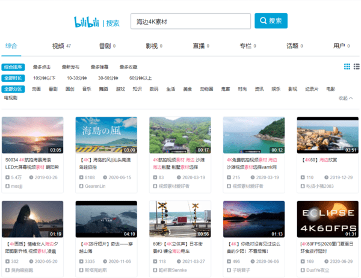The width and height of the screenshot is (361, 278).
Task: Click the magnifier 搜索 button
Action: 270,21
